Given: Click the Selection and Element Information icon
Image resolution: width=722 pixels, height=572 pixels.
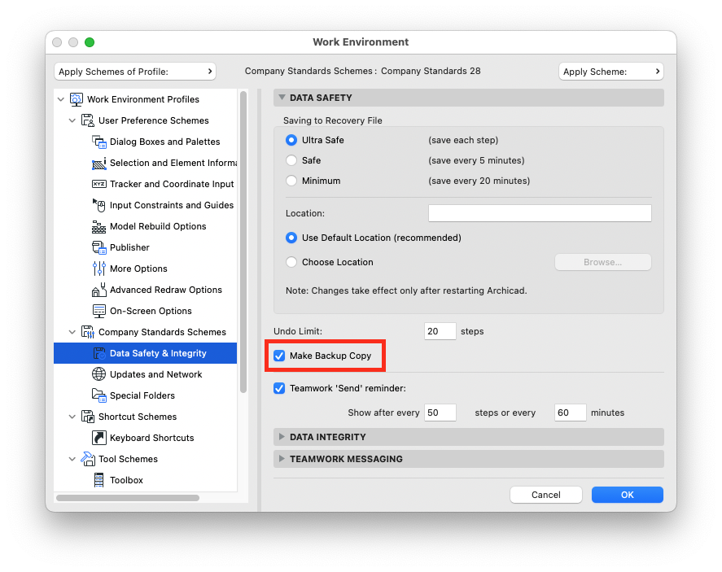Looking at the screenshot, I should click(x=99, y=163).
